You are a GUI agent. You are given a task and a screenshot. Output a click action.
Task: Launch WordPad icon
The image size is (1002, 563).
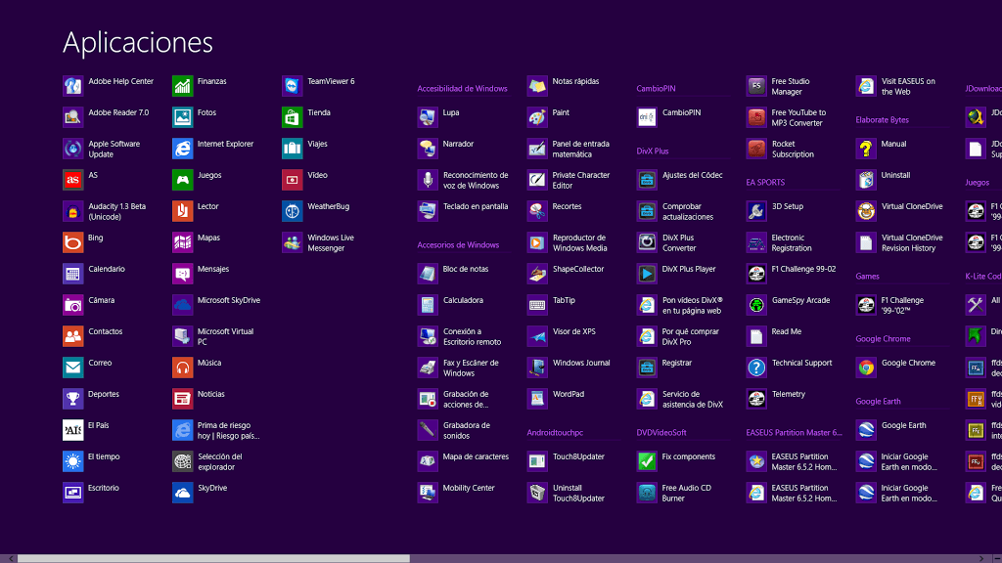click(x=537, y=399)
